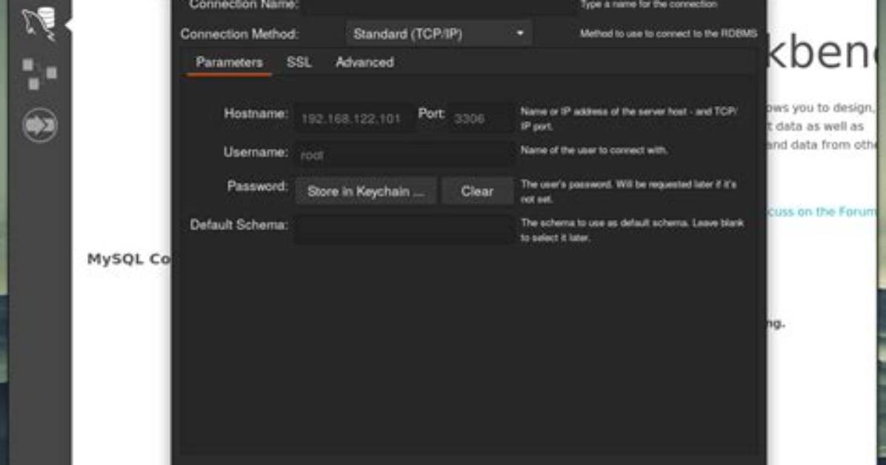Screen dimensions: 886x465
Task: Open the Connection Method dropdown
Action: click(x=439, y=34)
